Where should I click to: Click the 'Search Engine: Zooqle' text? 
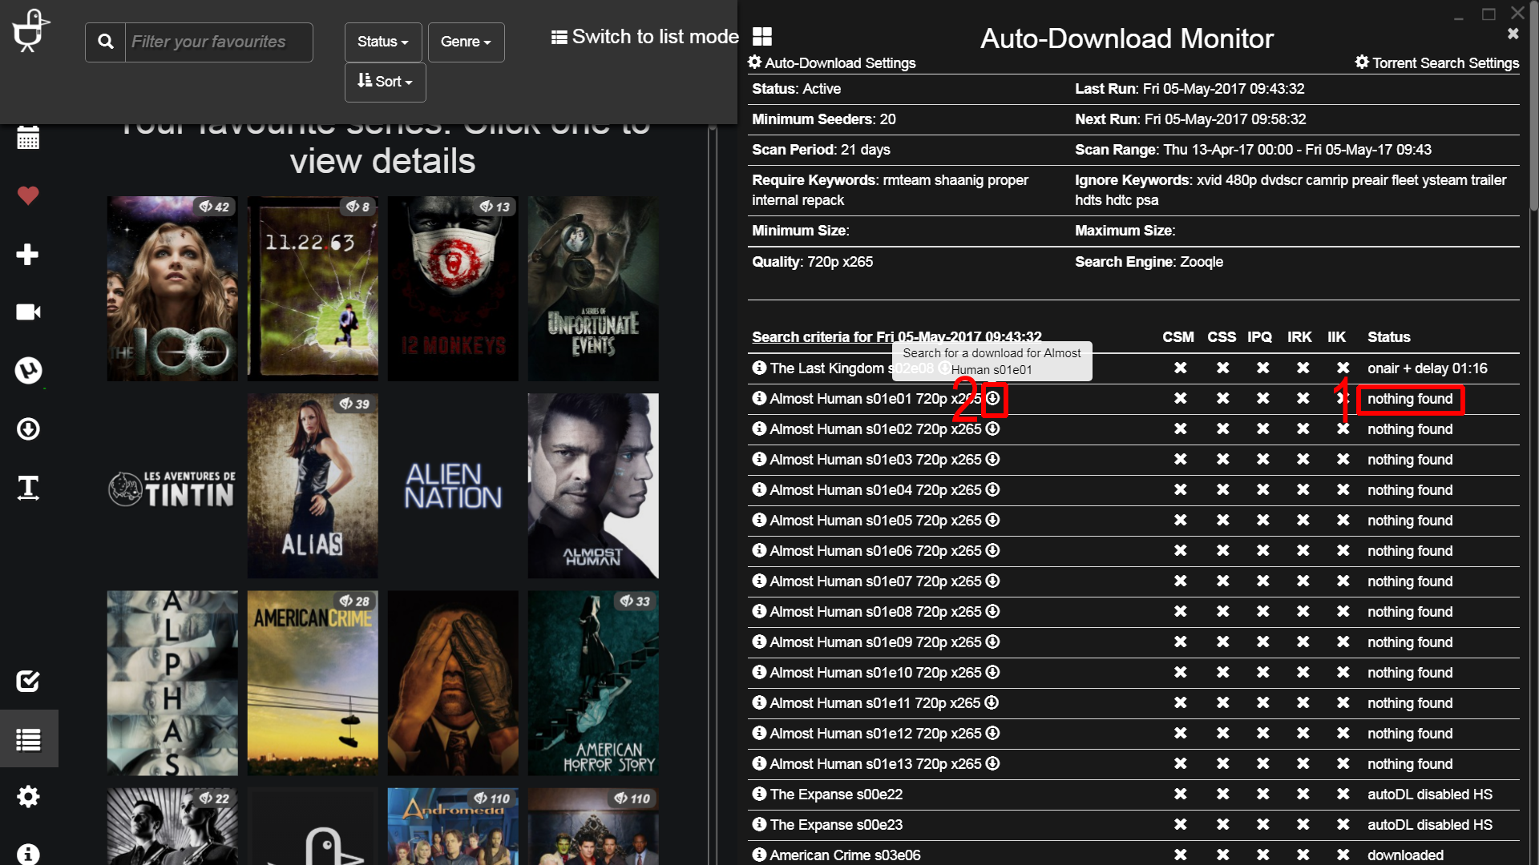point(1149,262)
